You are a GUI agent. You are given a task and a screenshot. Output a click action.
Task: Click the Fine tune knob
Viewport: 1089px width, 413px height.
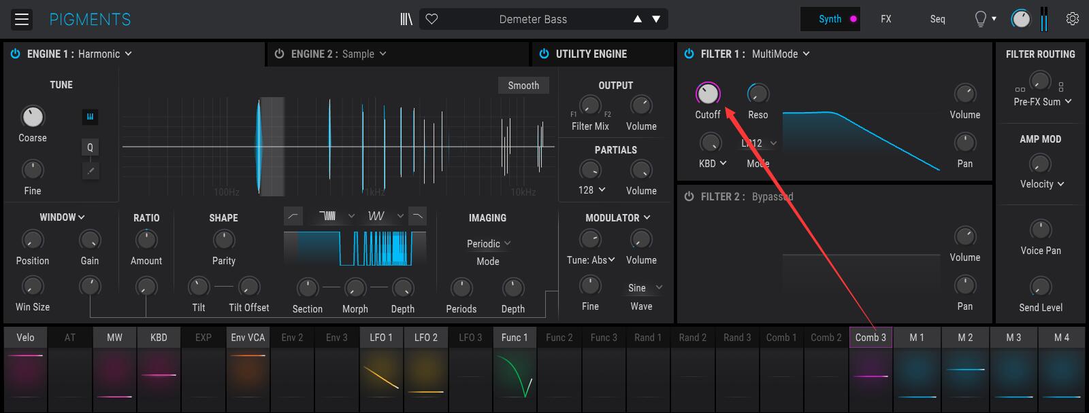point(33,170)
